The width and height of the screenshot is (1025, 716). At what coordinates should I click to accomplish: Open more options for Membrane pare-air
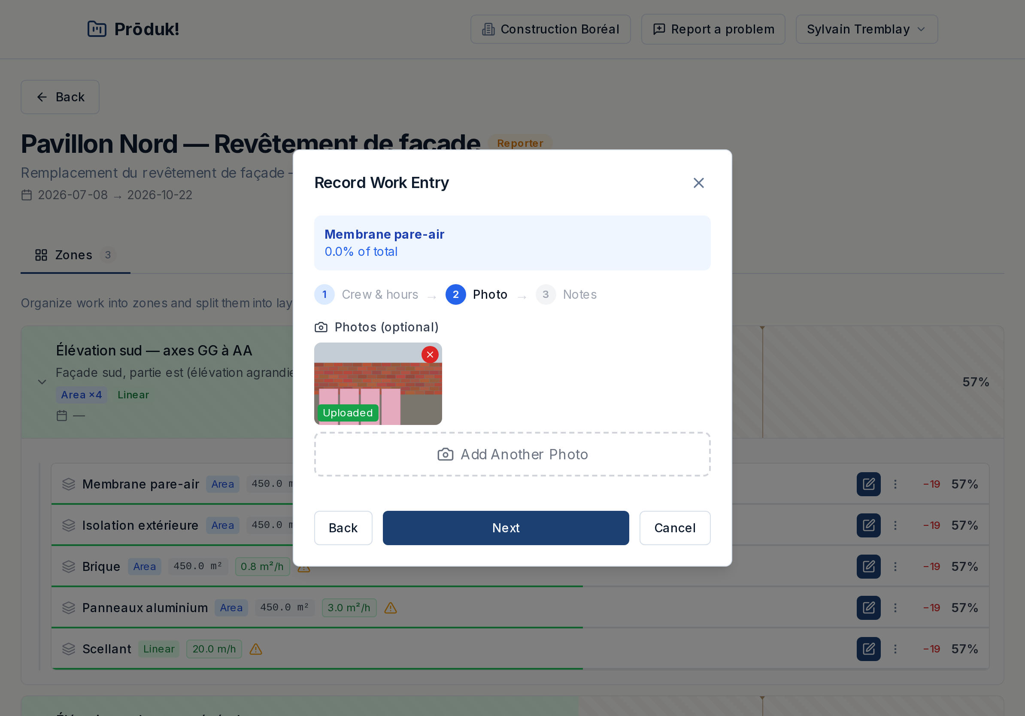(895, 484)
